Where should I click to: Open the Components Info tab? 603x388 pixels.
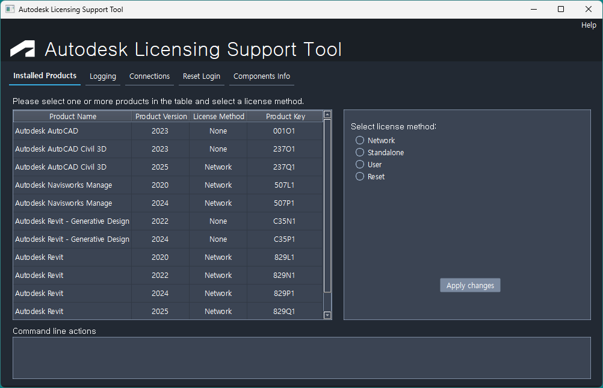point(262,76)
